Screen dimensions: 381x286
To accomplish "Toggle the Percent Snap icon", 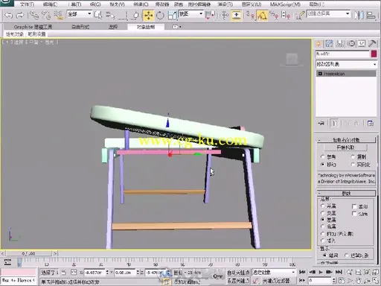I will (274, 16).
